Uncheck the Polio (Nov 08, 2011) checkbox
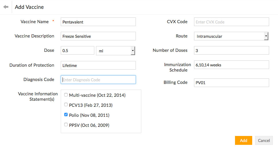The width and height of the screenshot is (278, 150). (66, 115)
